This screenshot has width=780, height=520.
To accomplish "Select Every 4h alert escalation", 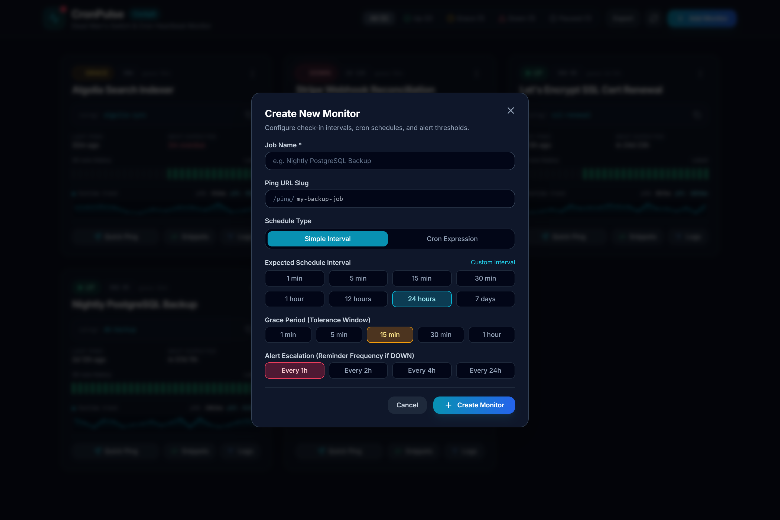I will (421, 370).
